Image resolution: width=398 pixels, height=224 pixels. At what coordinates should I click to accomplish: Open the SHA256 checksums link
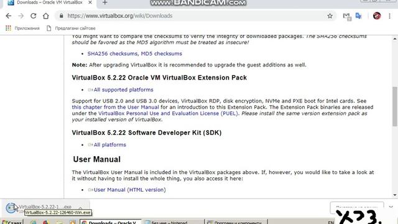click(x=113, y=54)
